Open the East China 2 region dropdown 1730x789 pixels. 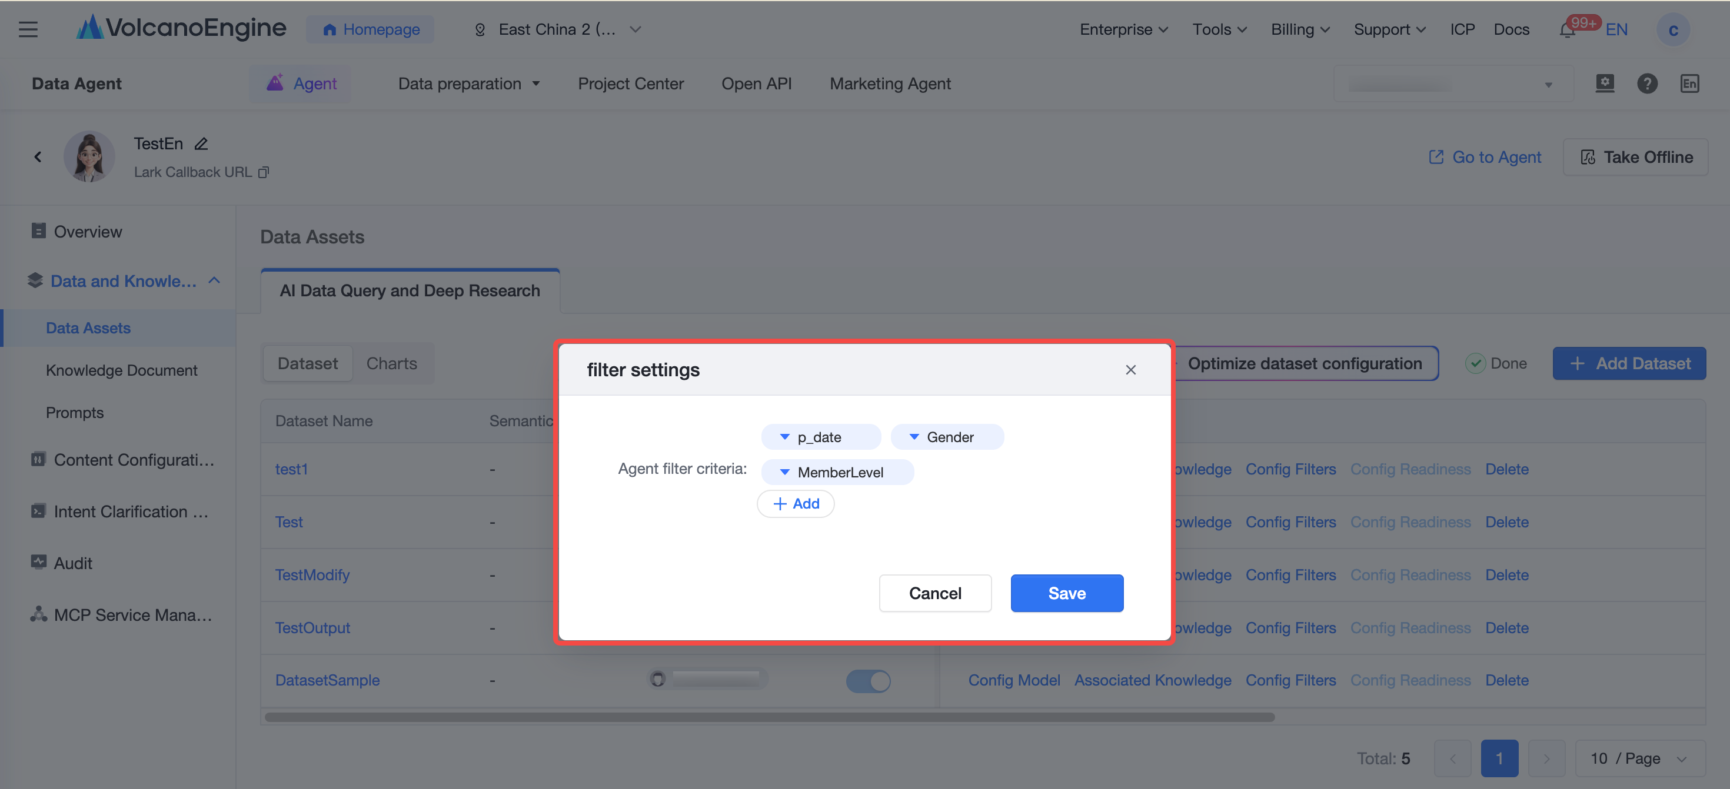point(557,29)
